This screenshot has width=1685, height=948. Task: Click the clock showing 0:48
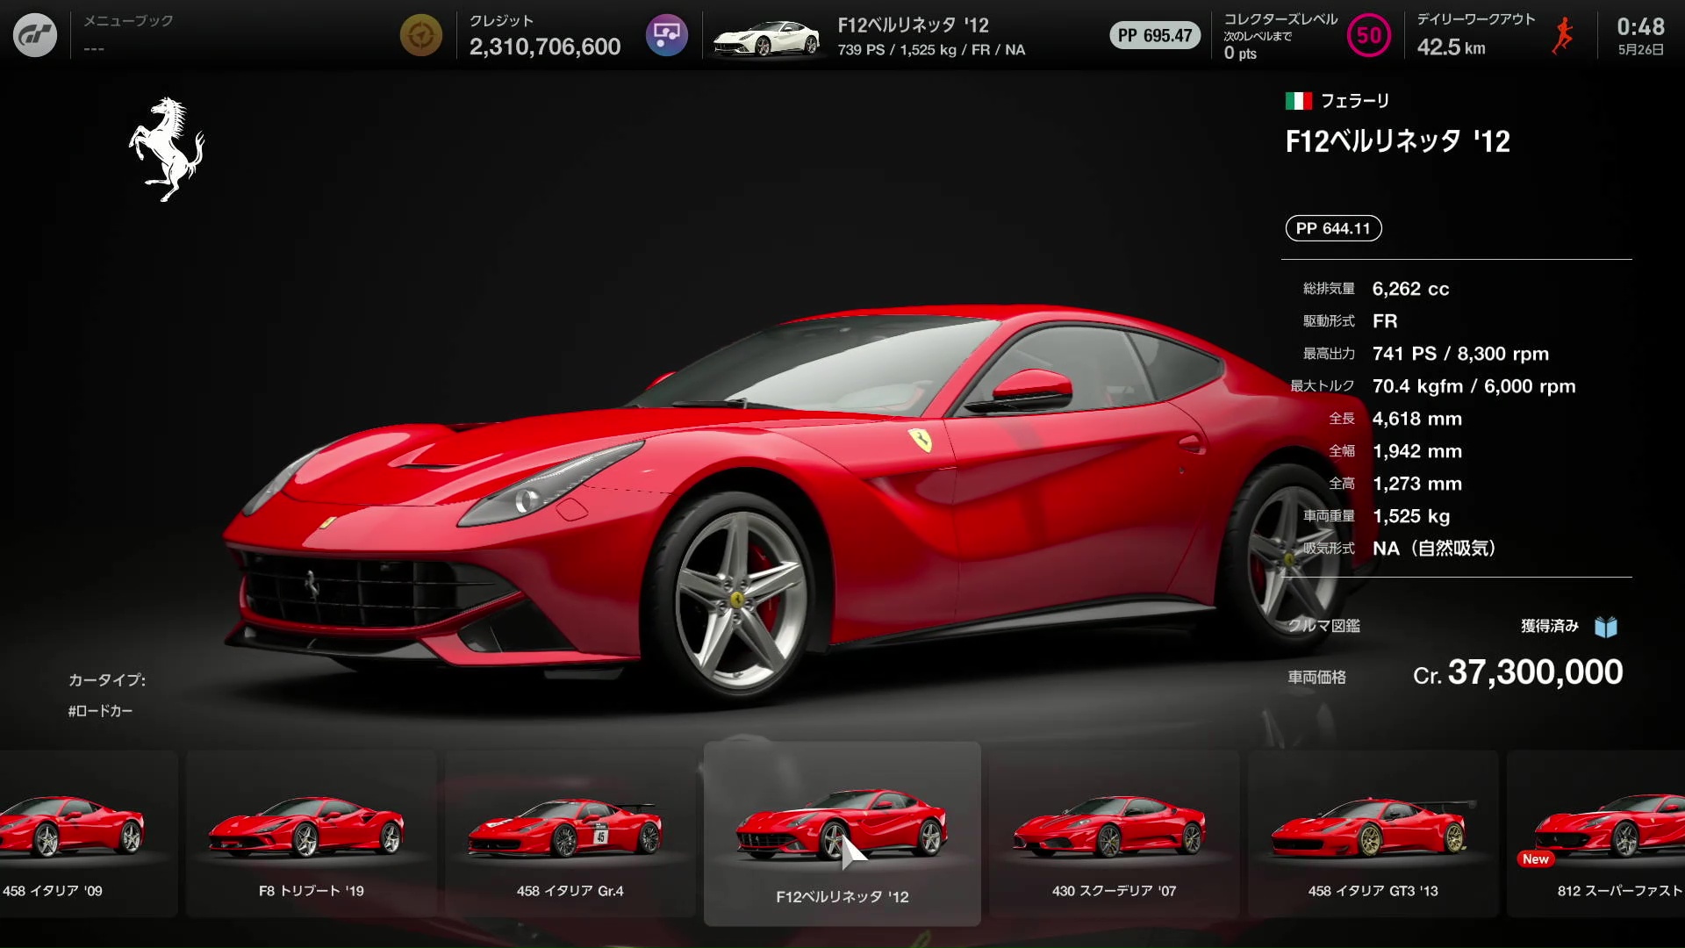point(1640,26)
